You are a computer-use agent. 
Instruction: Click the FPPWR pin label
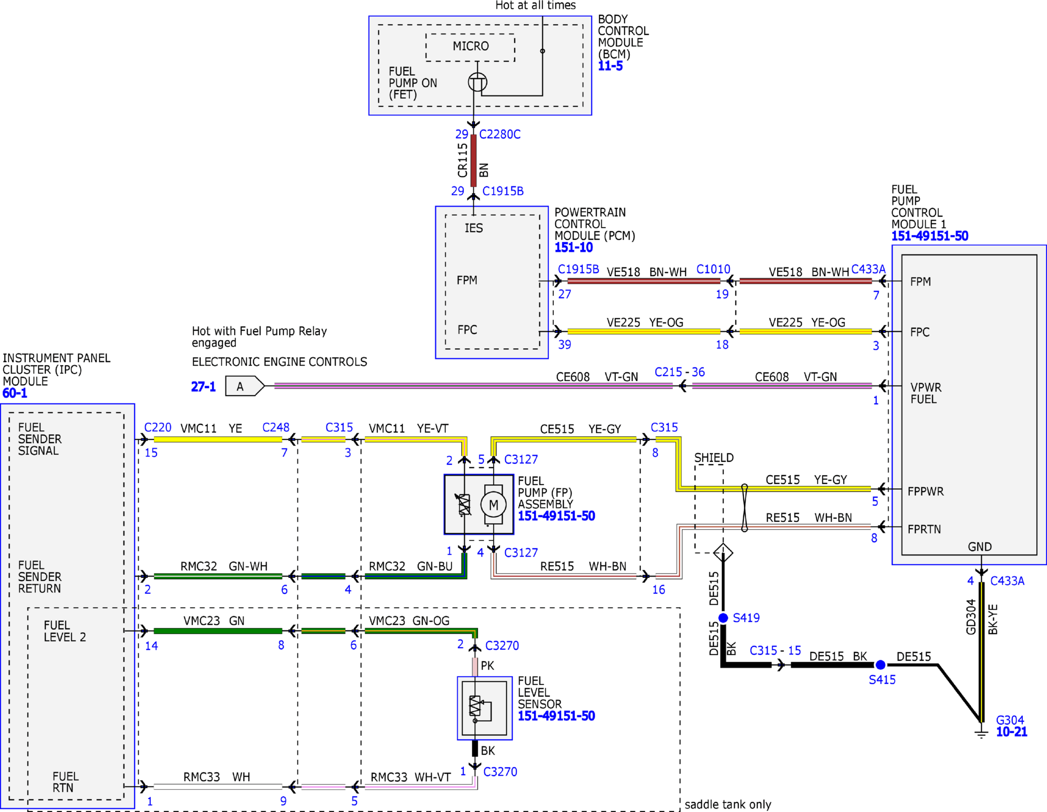tap(926, 492)
